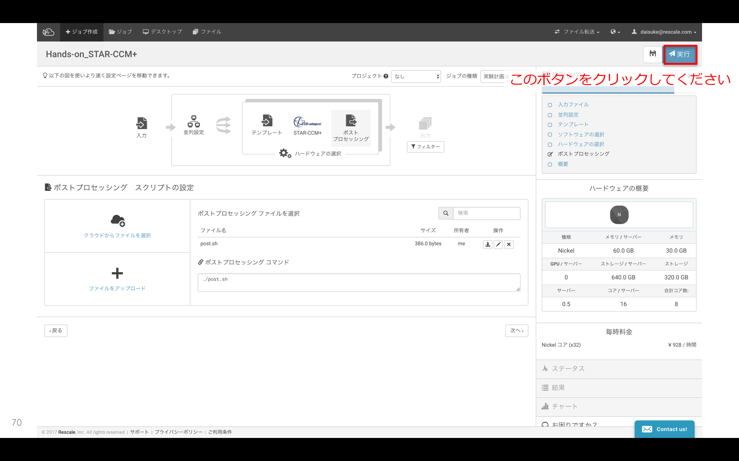Viewport: 739px width, 461px height.
Task: Click the save job floppy icon
Action: [653, 54]
